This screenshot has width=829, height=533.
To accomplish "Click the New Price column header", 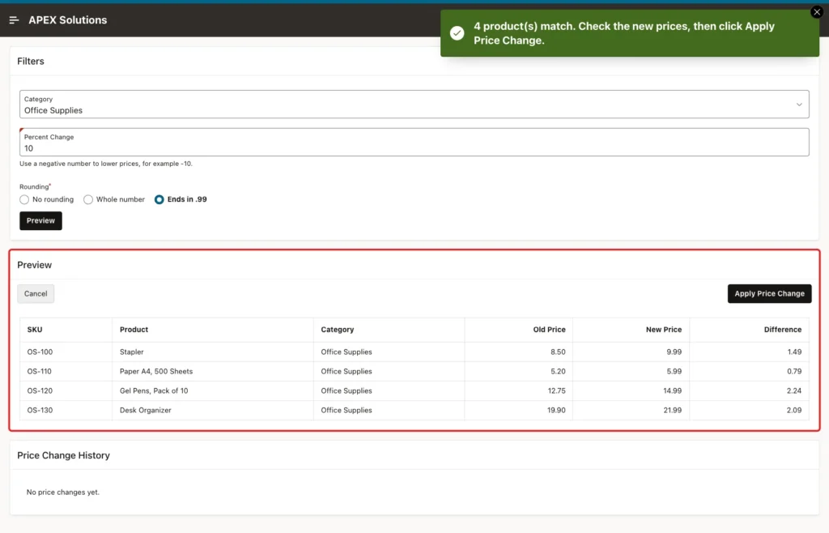I will pos(664,330).
